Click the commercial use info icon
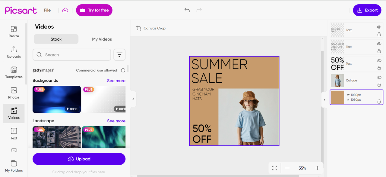 pos(123,70)
